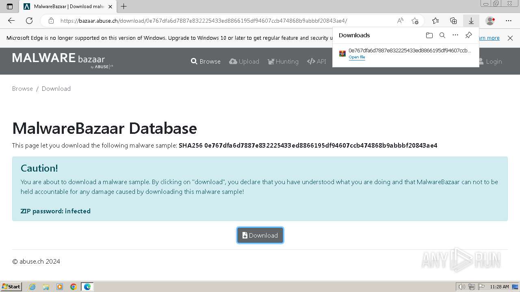Screen dimensions: 520x292
Task: Open Edge Settings and more menu
Action: [x=509, y=21]
